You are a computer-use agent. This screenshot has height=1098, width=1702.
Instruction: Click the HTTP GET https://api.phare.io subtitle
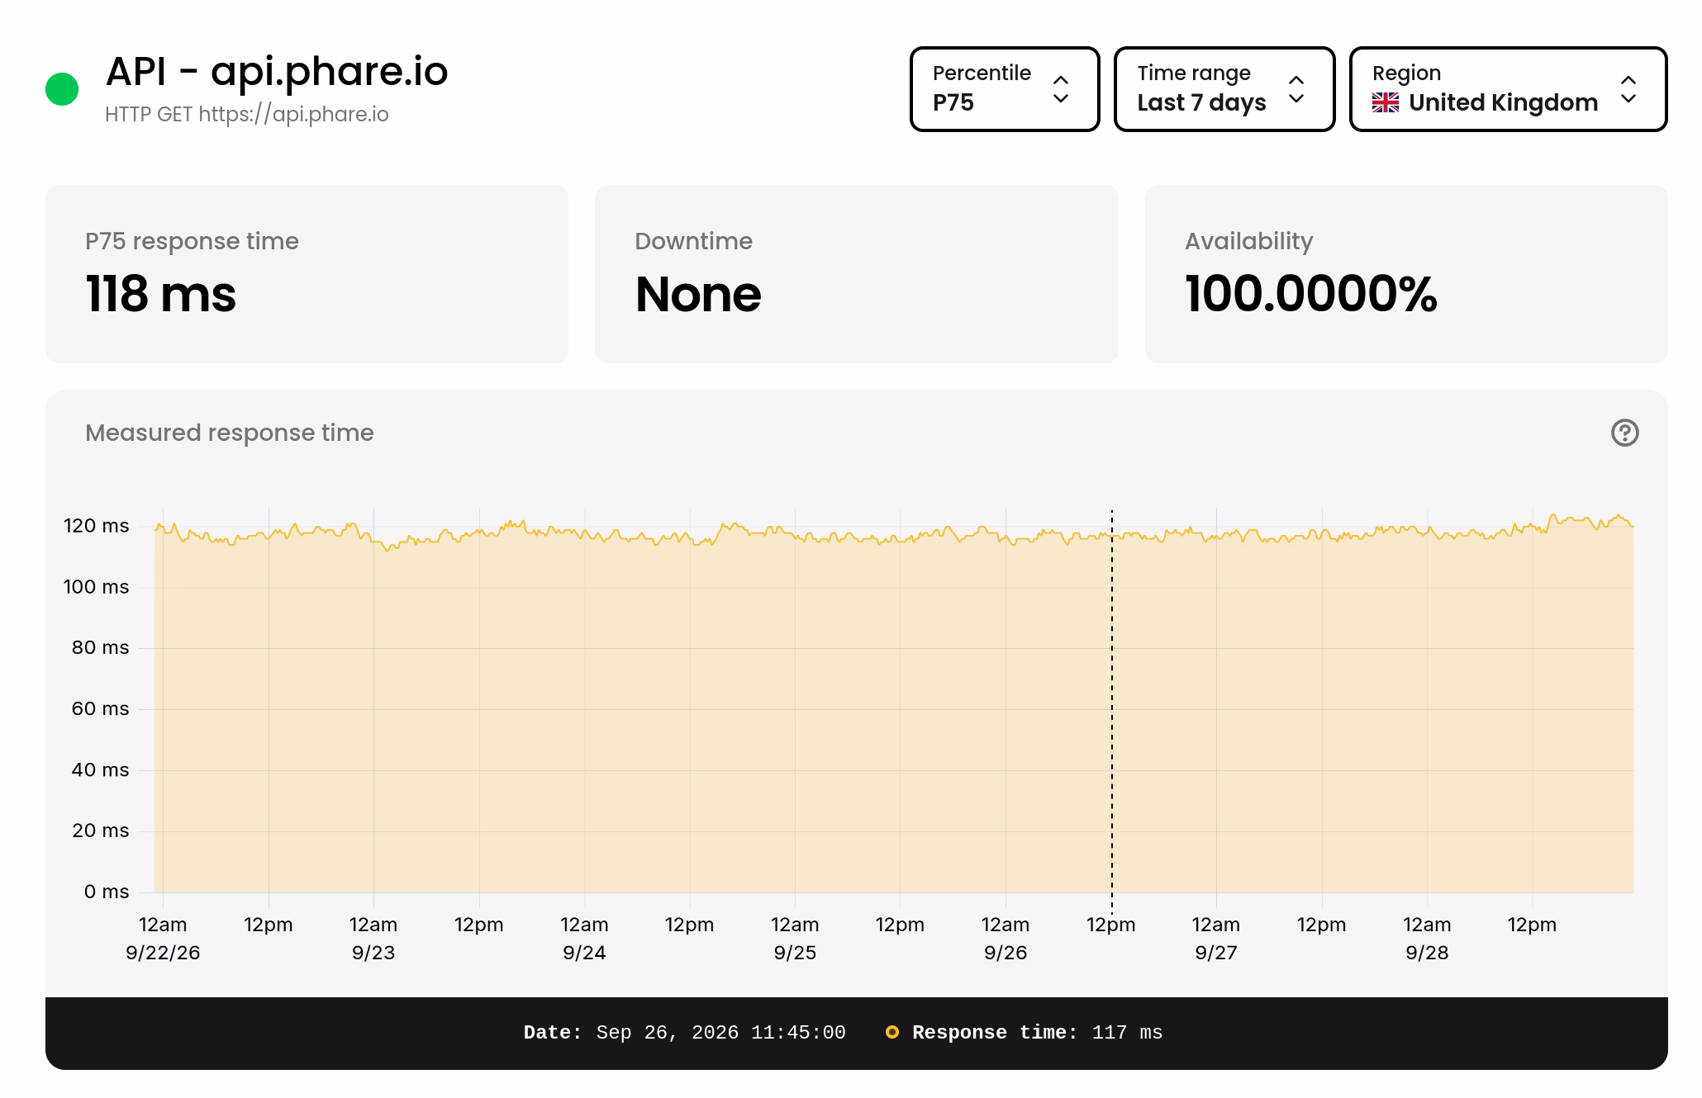coord(247,114)
